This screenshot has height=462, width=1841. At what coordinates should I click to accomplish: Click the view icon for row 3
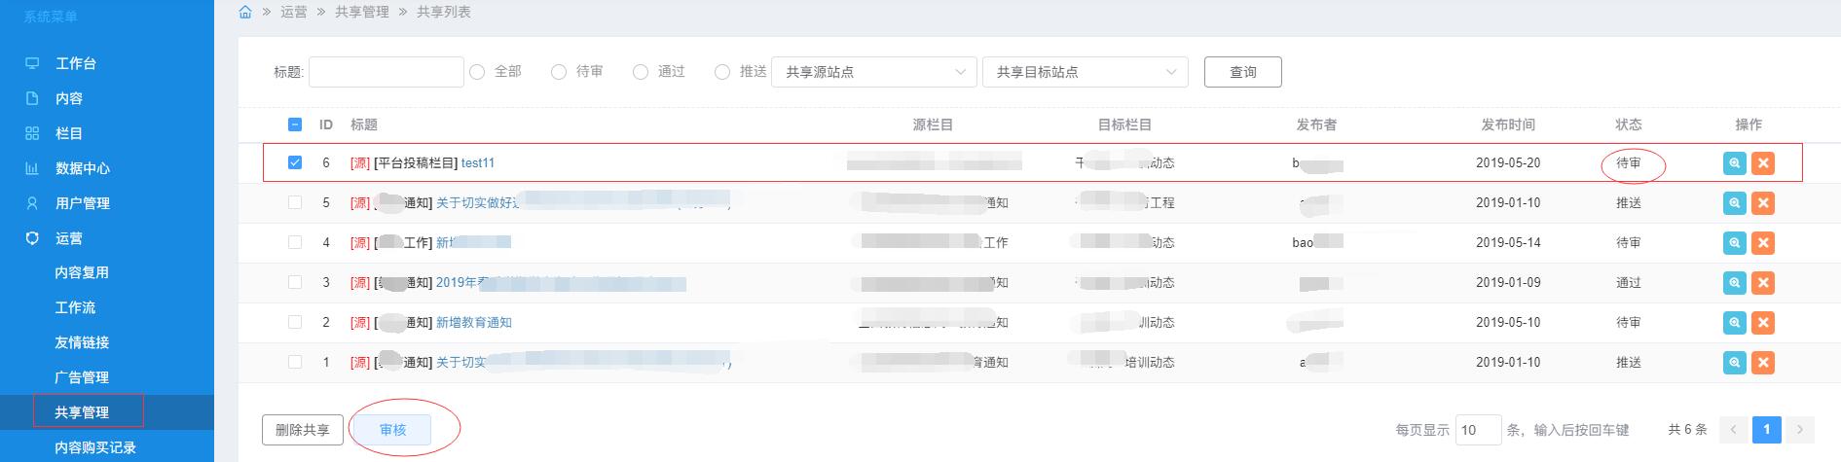coord(1734,283)
